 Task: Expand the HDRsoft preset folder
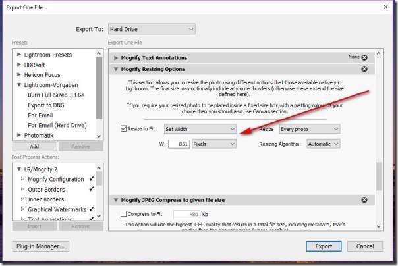point(19,65)
